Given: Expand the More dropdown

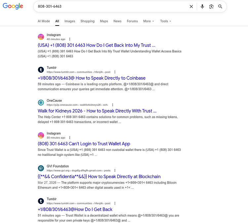Looking at the screenshot, I should click(x=148, y=21).
